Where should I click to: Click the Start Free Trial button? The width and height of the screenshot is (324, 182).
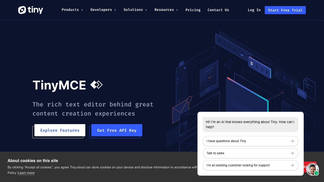tap(285, 10)
